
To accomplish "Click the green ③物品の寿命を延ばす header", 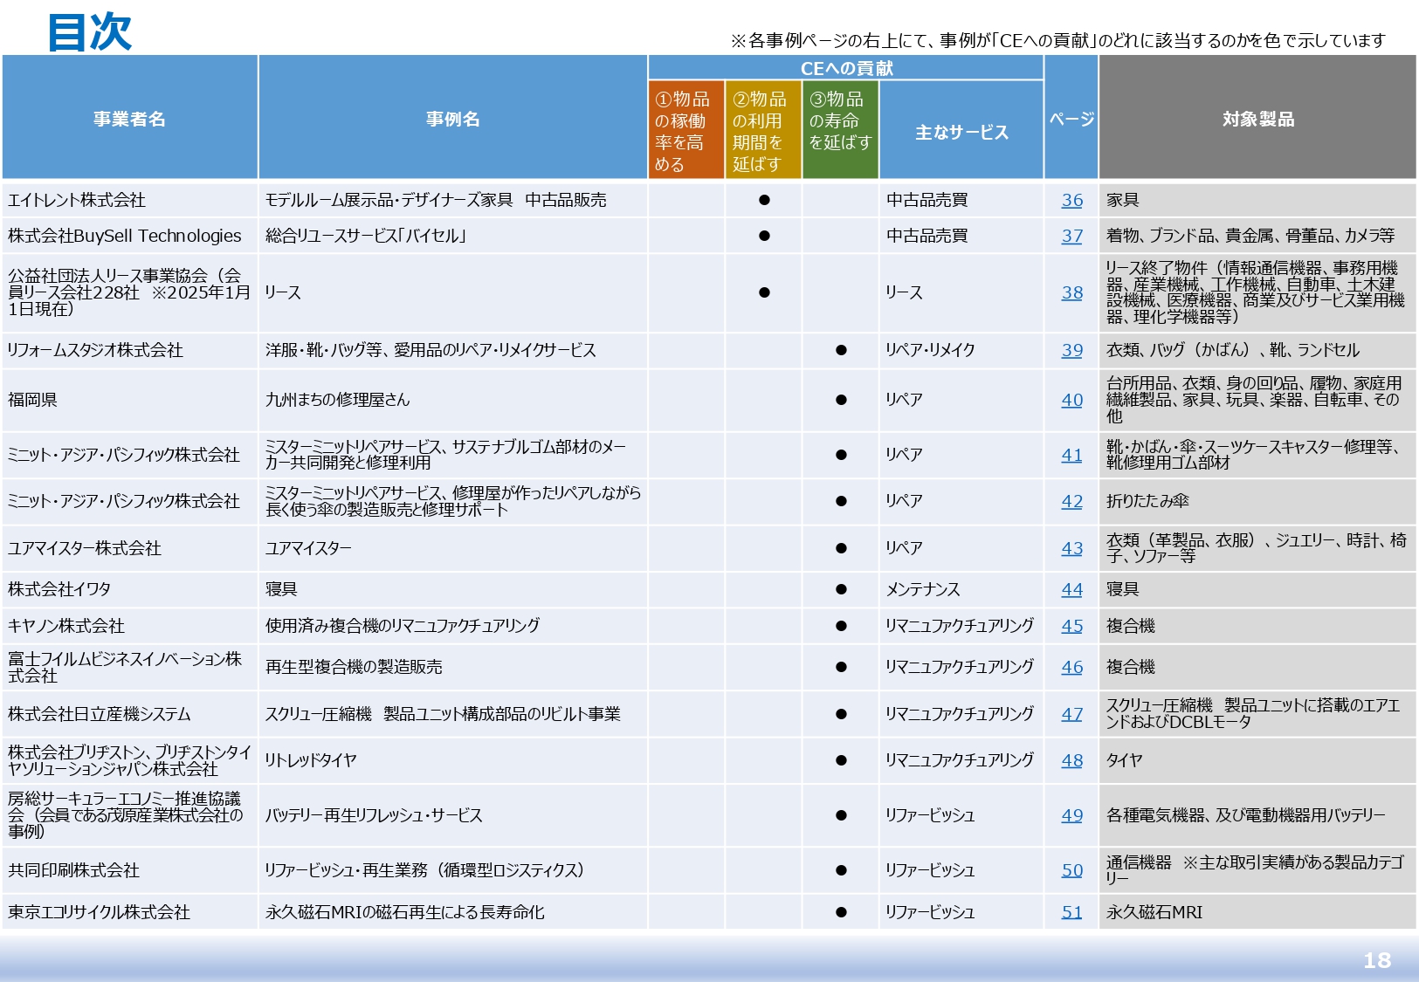I will [x=840, y=130].
